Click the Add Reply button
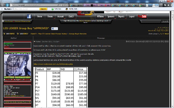The image size is (174, 108). coord(23,34)
